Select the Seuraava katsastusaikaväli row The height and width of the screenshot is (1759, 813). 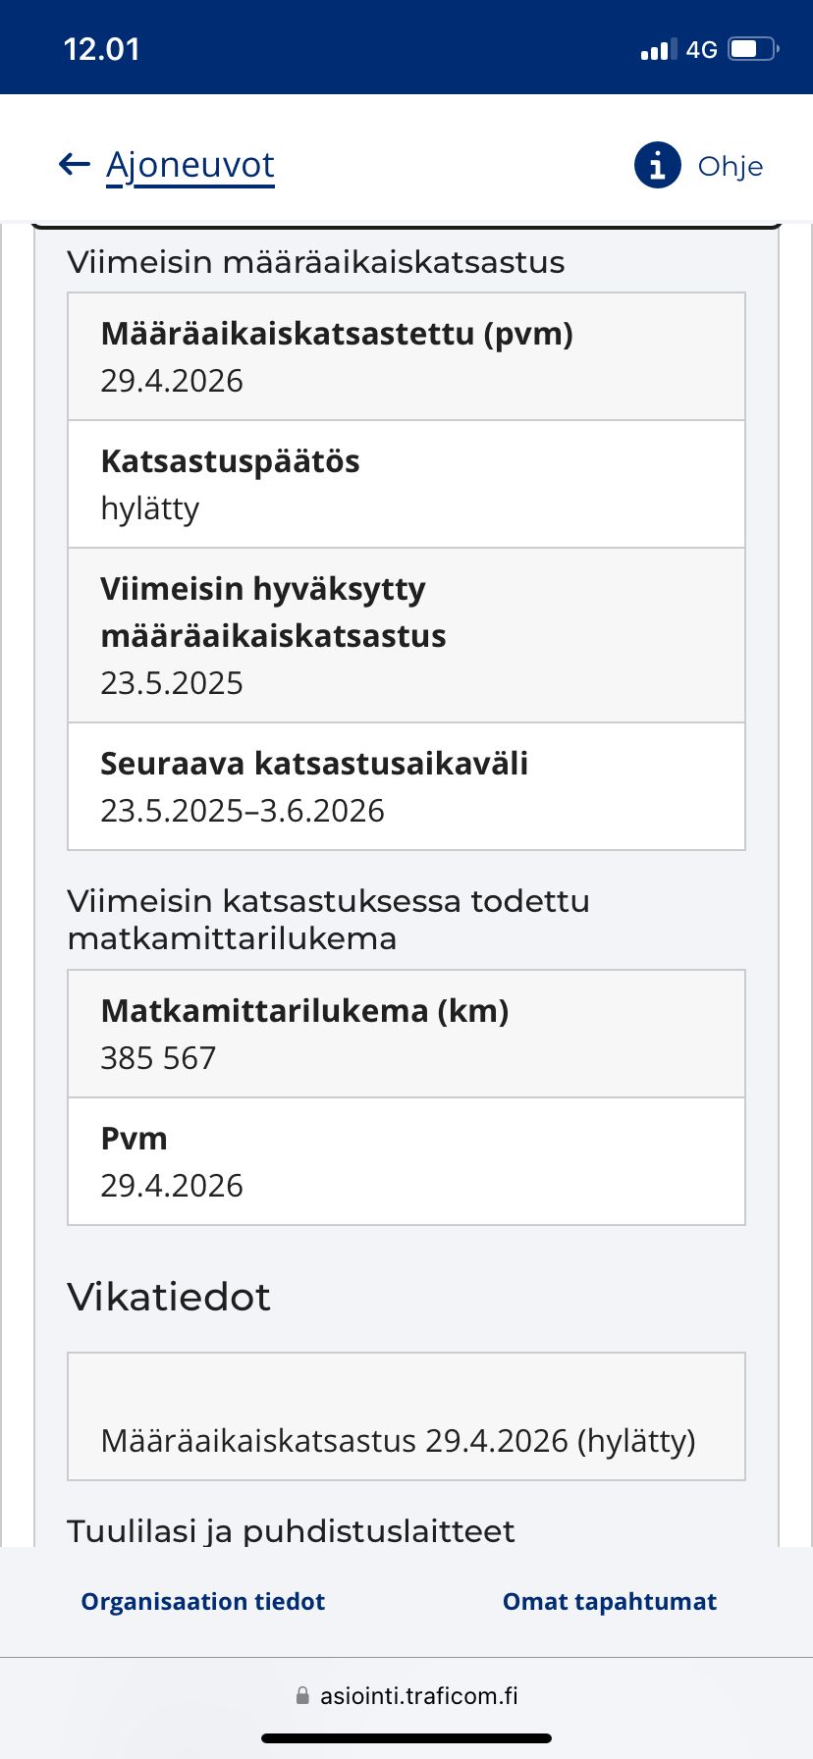(x=406, y=786)
